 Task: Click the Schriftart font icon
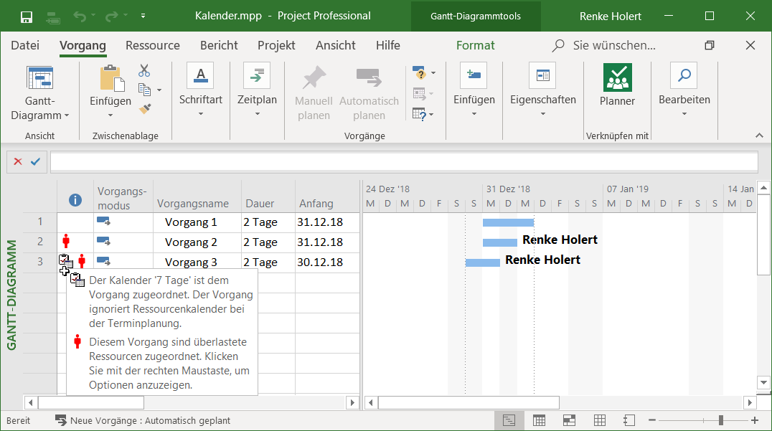[200, 75]
